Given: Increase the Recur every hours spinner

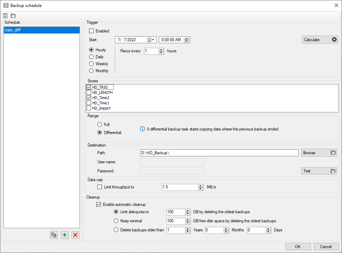Looking at the screenshot, I should (161, 50).
